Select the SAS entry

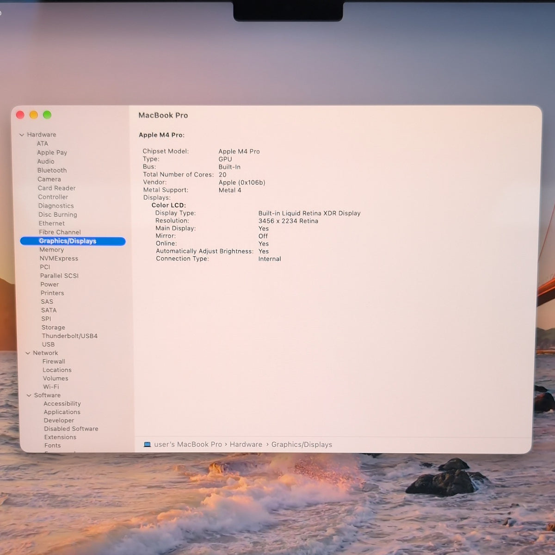click(x=47, y=302)
